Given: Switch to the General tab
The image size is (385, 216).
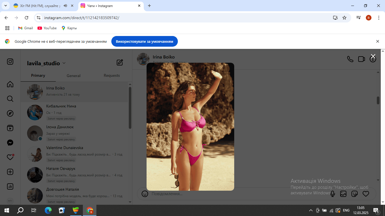Looking at the screenshot, I should [x=74, y=76].
